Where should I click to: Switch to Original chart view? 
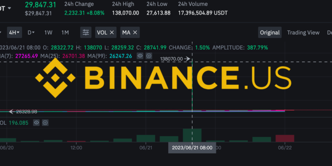coord(270,32)
